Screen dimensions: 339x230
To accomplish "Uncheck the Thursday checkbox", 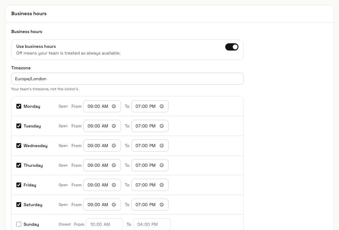I will pyautogui.click(x=19, y=165).
